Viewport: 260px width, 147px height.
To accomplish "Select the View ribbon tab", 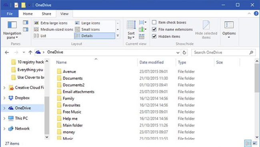I will 64,14.
